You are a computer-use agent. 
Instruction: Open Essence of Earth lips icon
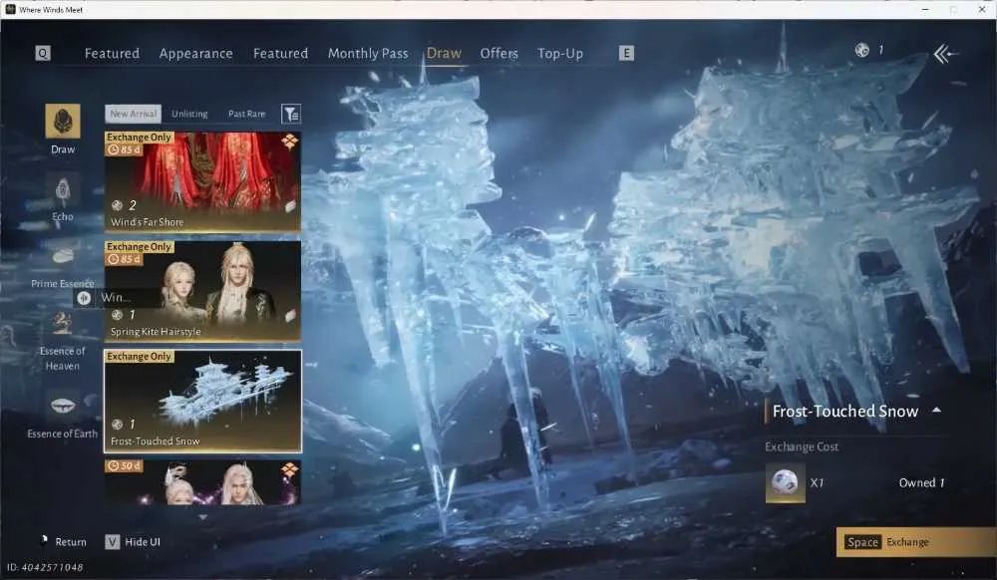pyautogui.click(x=62, y=406)
